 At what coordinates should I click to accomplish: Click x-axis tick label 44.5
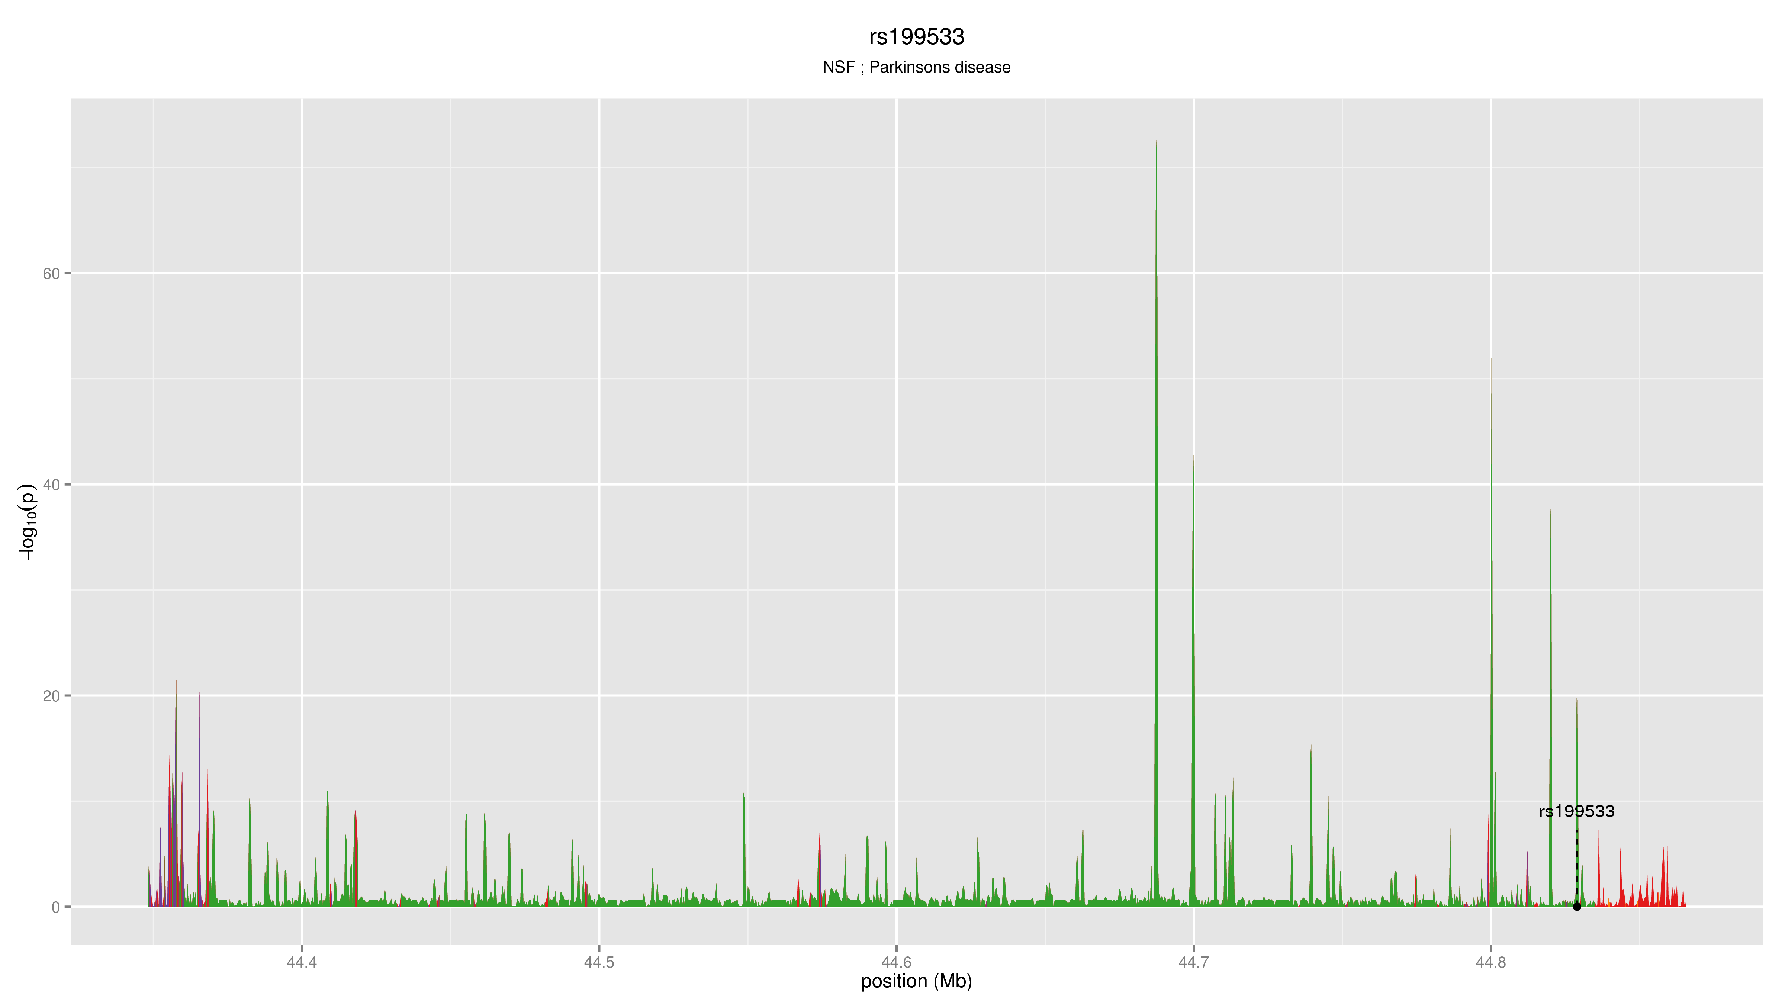click(x=599, y=962)
